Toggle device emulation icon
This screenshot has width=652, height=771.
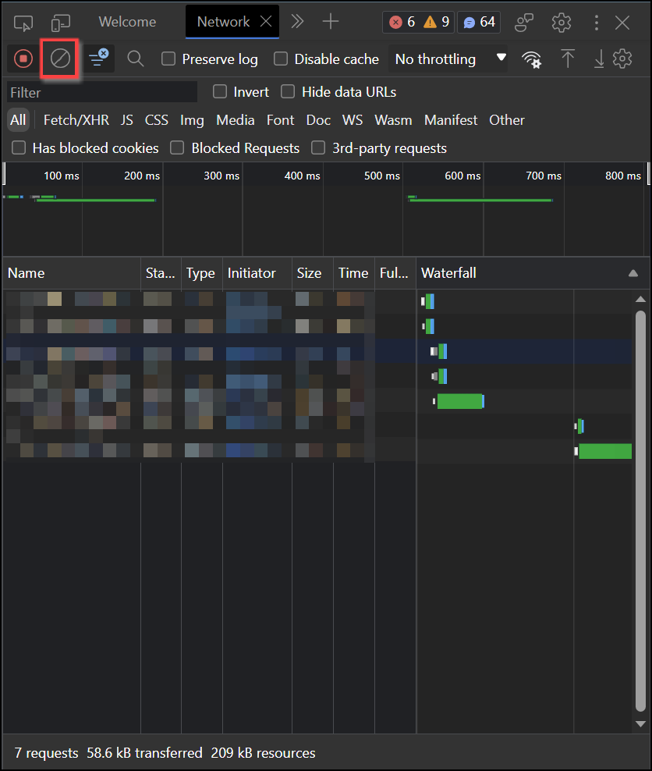(x=60, y=23)
